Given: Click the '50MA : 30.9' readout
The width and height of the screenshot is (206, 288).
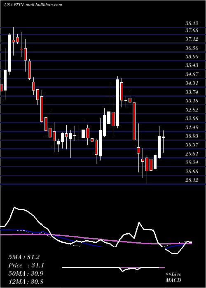Looking at the screenshot, I should click(x=26, y=273).
